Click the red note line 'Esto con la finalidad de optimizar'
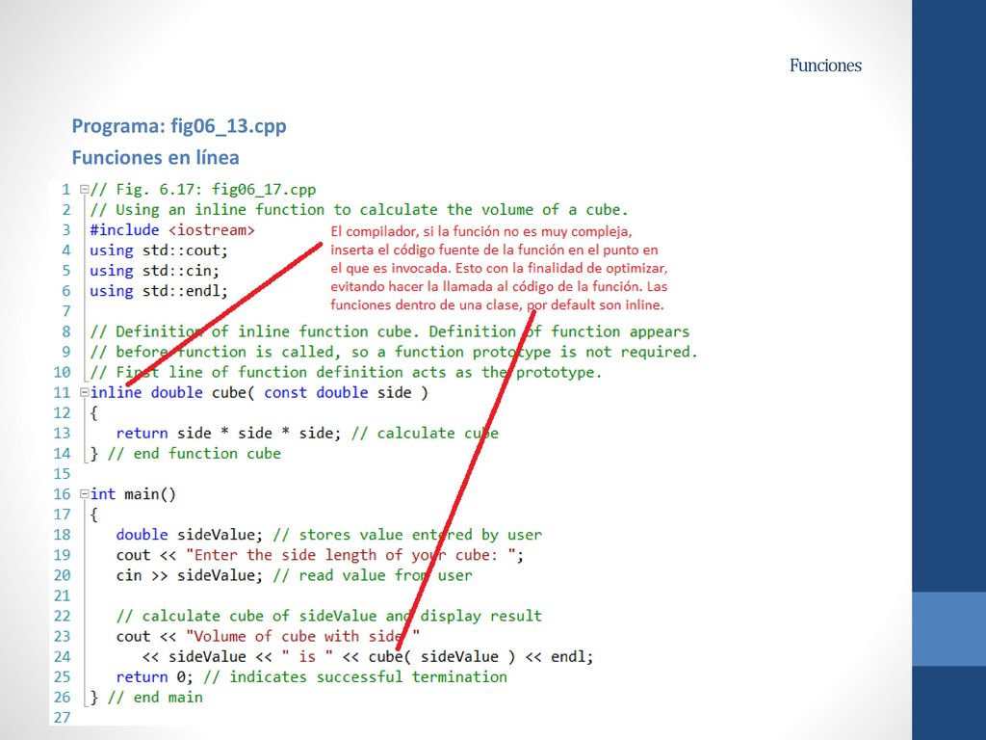986x740 pixels. pyautogui.click(x=561, y=268)
